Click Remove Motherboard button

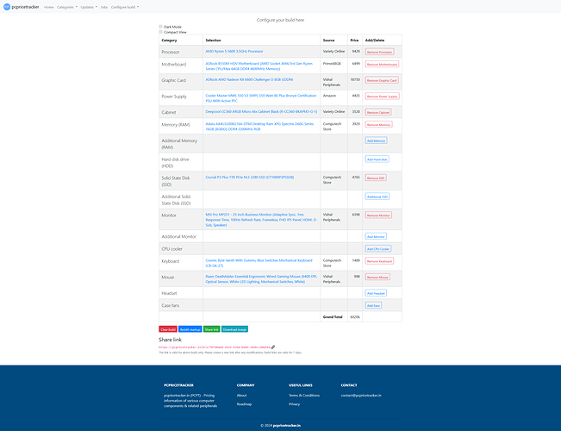click(382, 65)
